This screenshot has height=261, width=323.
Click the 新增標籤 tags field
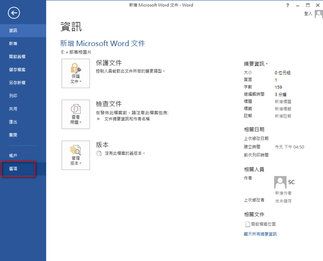tap(283, 108)
